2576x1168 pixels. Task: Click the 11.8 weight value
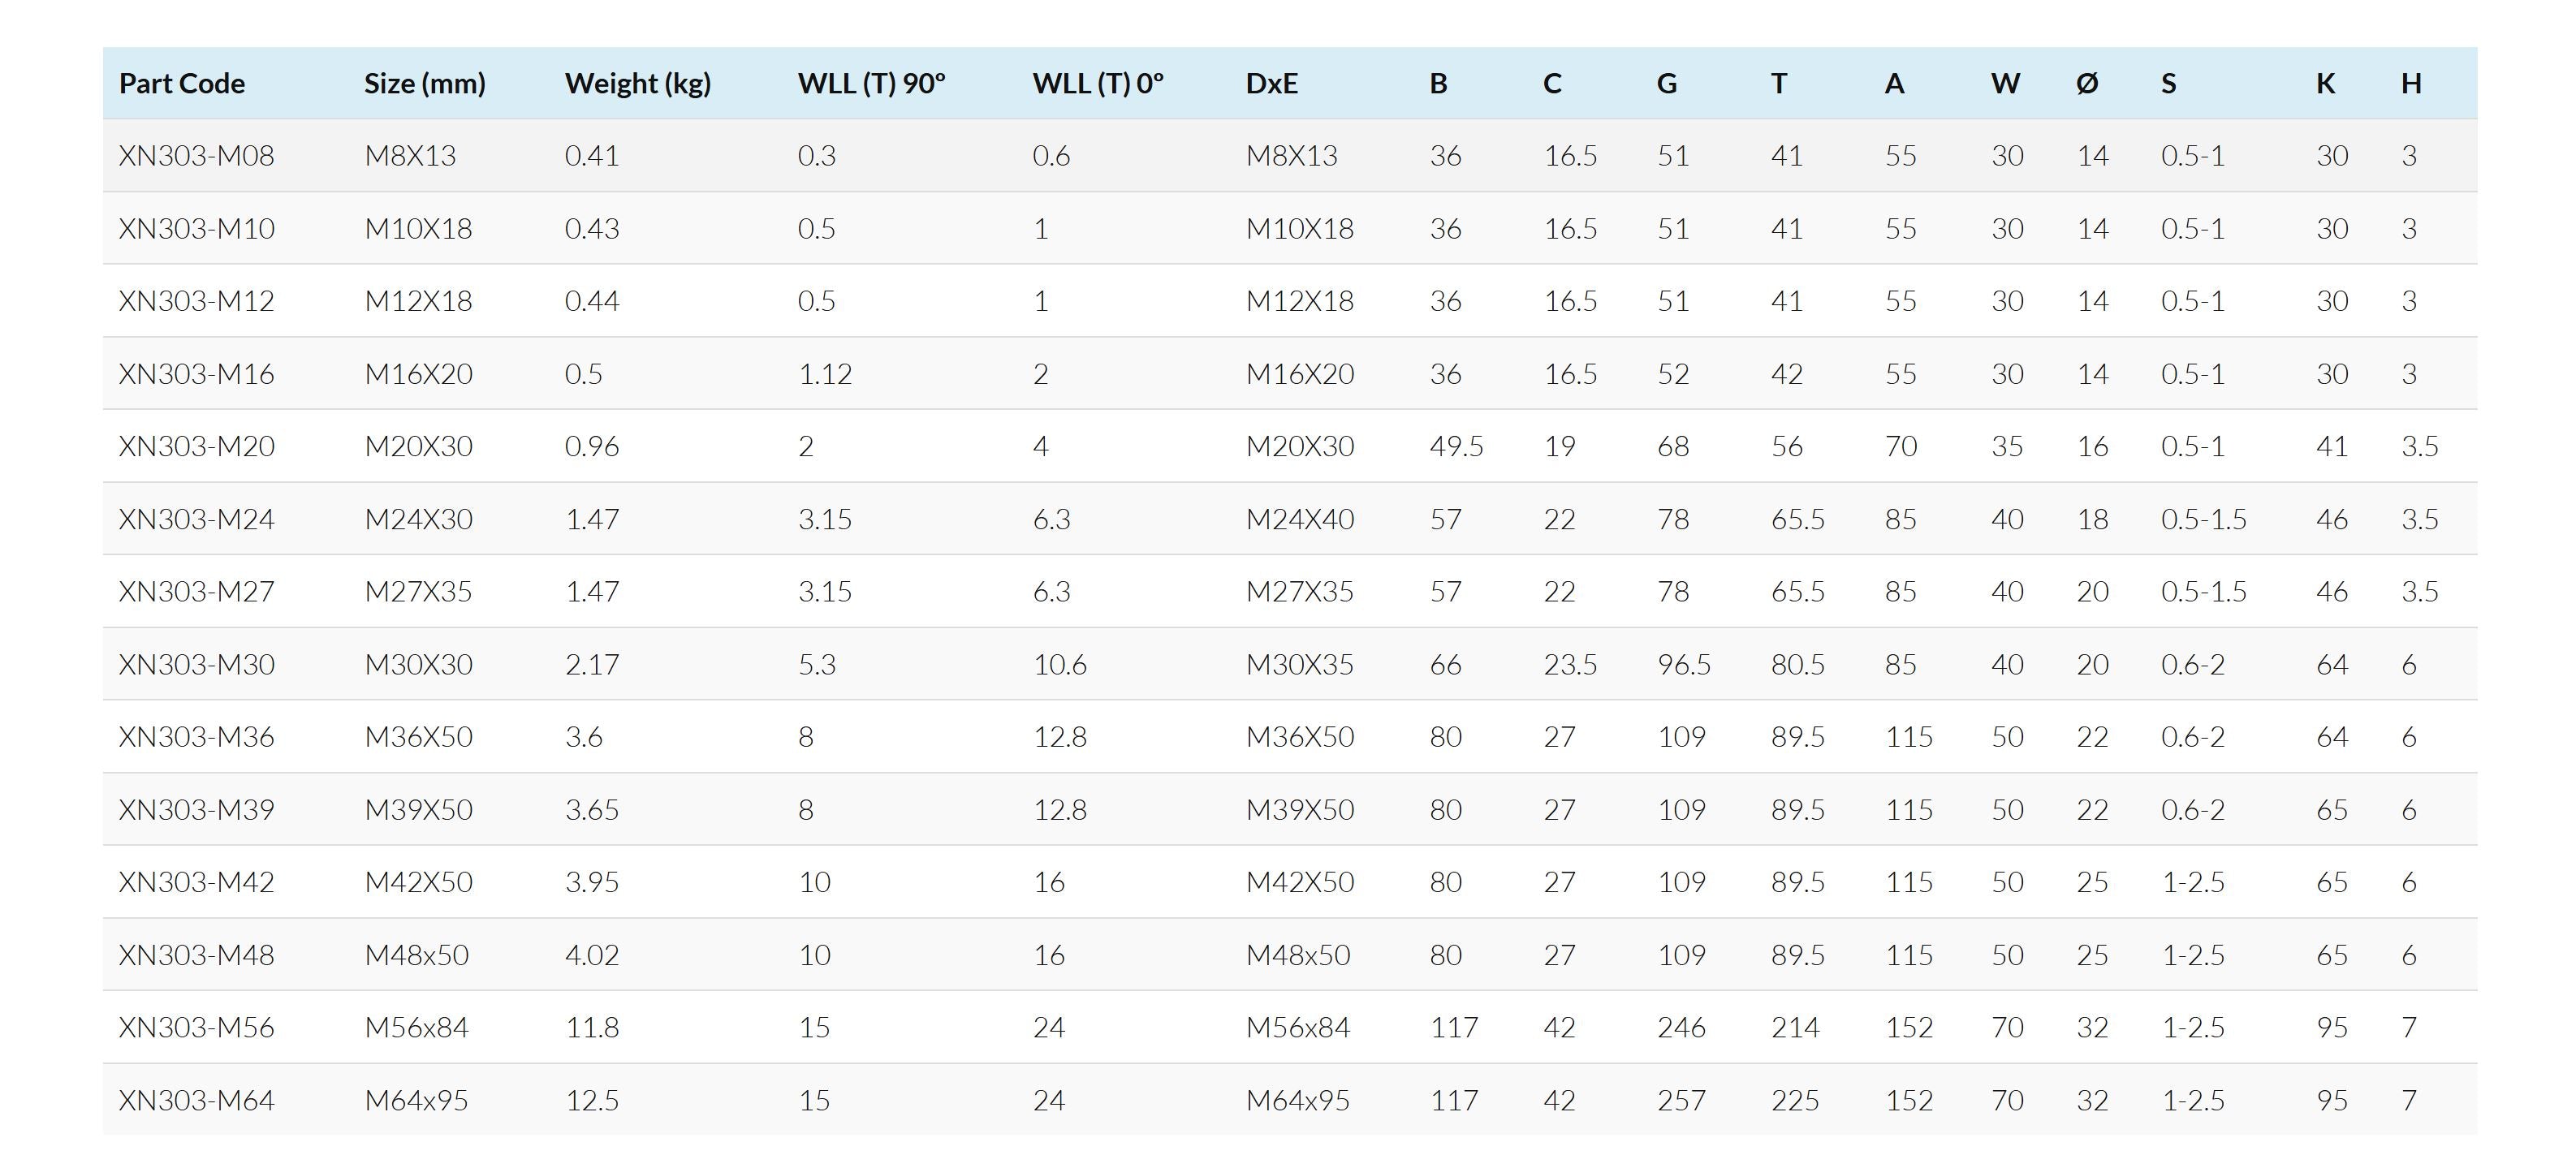[x=592, y=1028]
